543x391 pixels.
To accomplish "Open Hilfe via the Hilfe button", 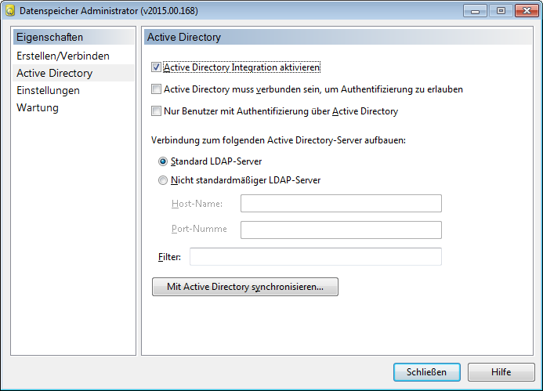I will pyautogui.click(x=501, y=372).
